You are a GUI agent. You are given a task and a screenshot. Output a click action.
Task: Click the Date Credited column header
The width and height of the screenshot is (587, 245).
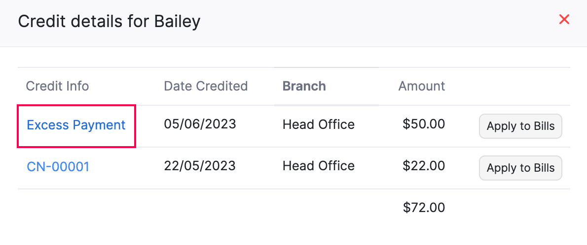click(205, 86)
